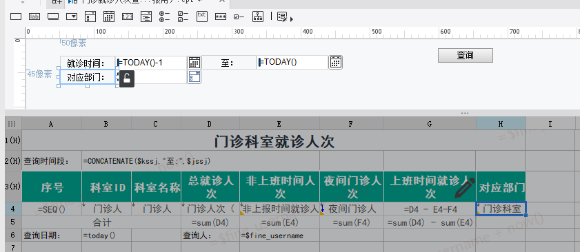Viewport: 580px width, 252px height.
Task: Select the text area (txt) widget
Action: click(201, 17)
